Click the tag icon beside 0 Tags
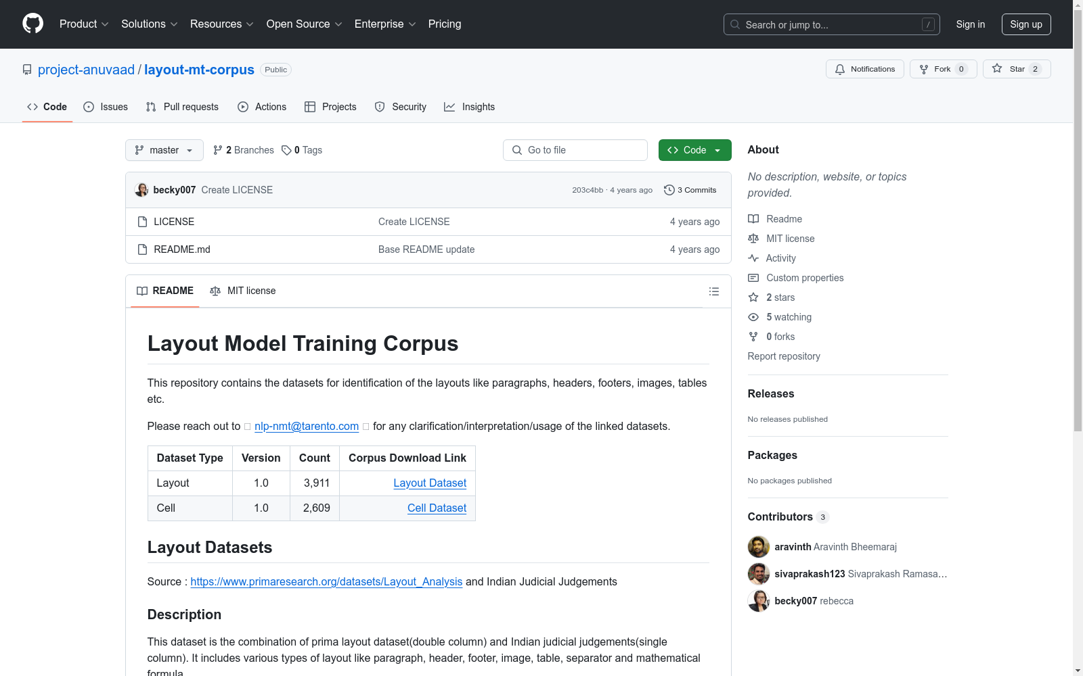 (286, 150)
